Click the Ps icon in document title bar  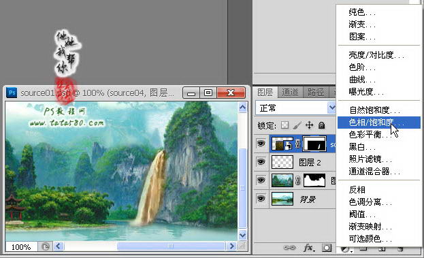(x=12, y=93)
